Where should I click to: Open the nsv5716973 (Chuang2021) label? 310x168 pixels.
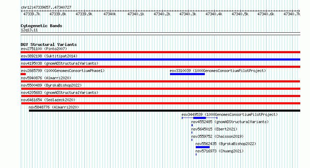click(x=219, y=151)
